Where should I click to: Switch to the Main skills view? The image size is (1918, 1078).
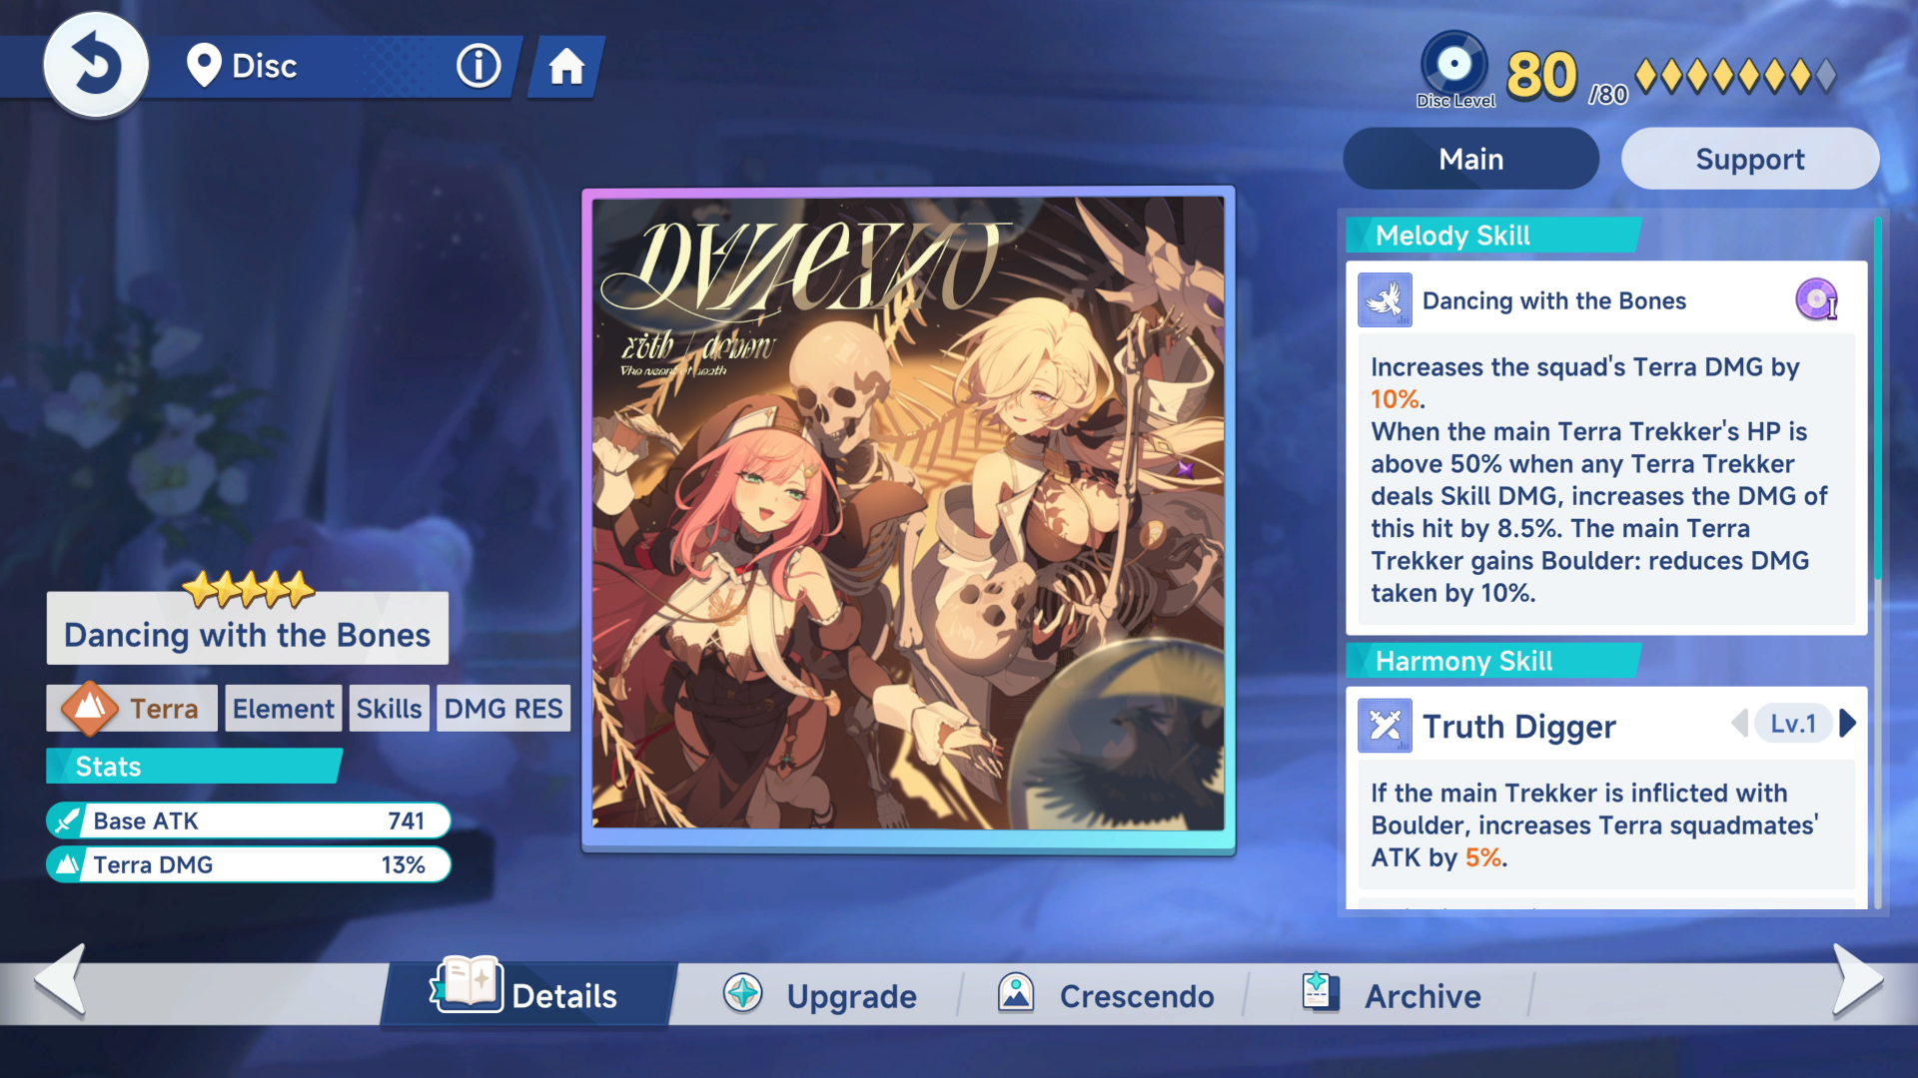[1470, 159]
